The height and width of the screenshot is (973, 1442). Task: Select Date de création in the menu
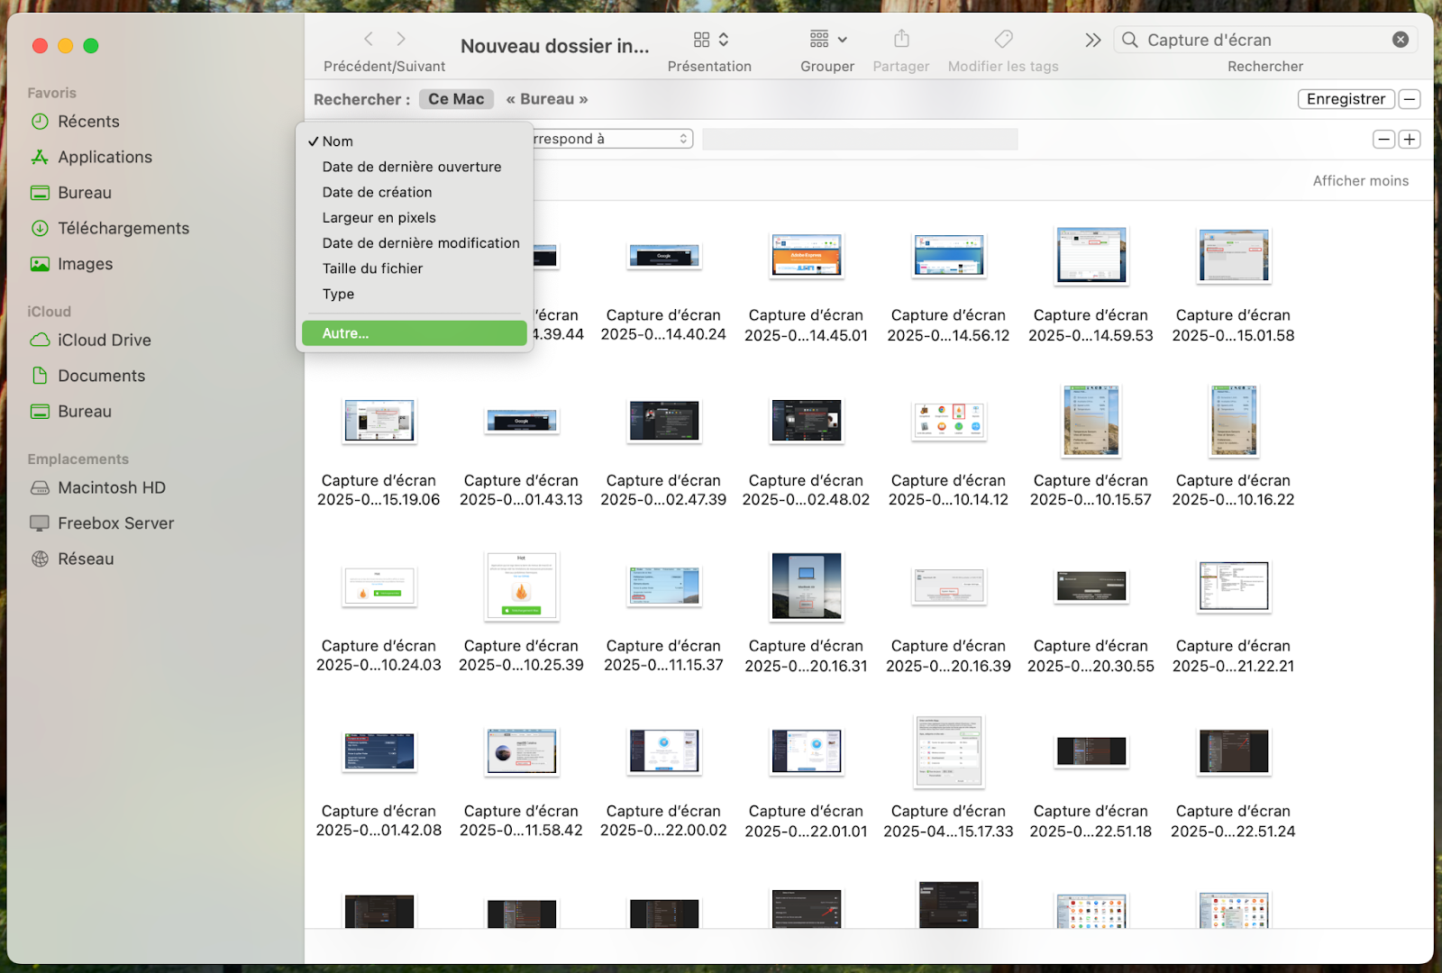point(377,192)
